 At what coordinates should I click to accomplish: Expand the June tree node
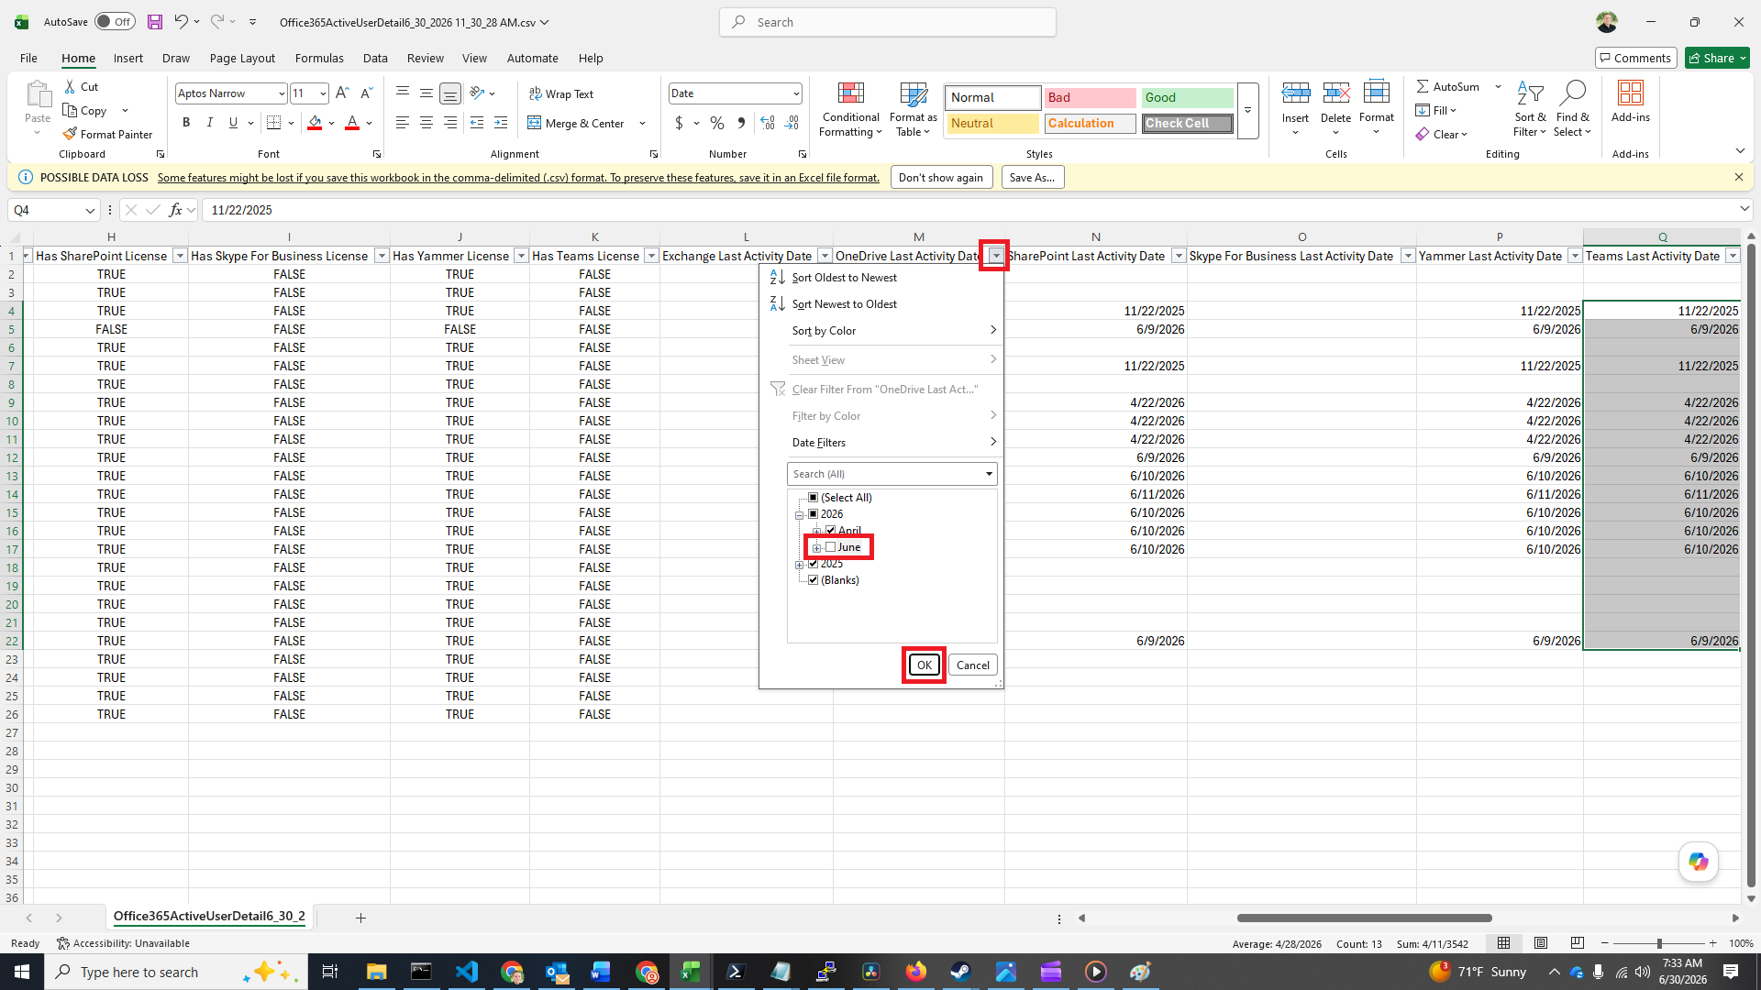coord(816,548)
